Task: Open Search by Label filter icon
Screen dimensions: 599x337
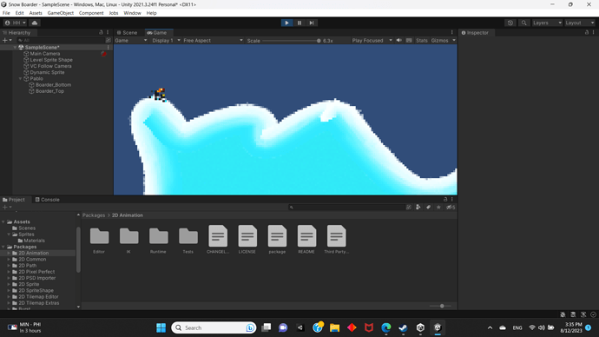Action: (428, 207)
